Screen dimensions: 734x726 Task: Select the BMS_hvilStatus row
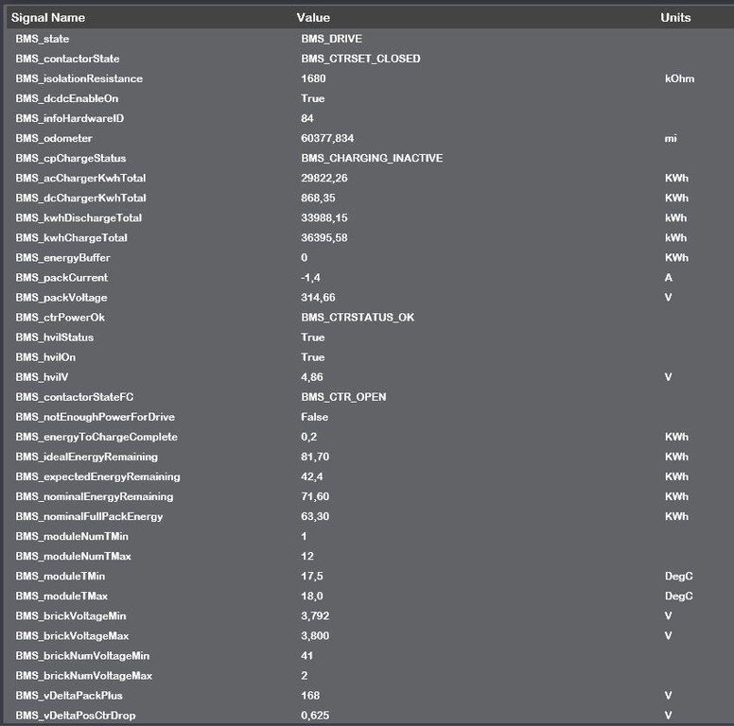coord(370,337)
